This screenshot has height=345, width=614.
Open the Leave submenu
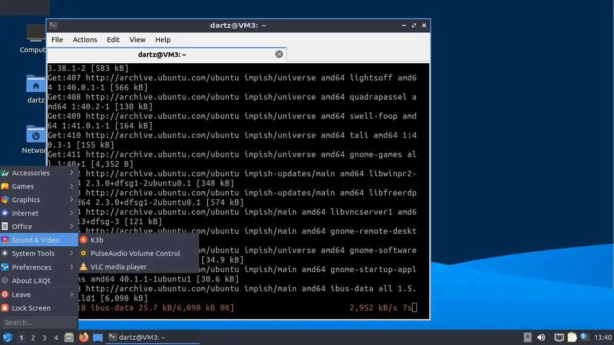[39, 294]
